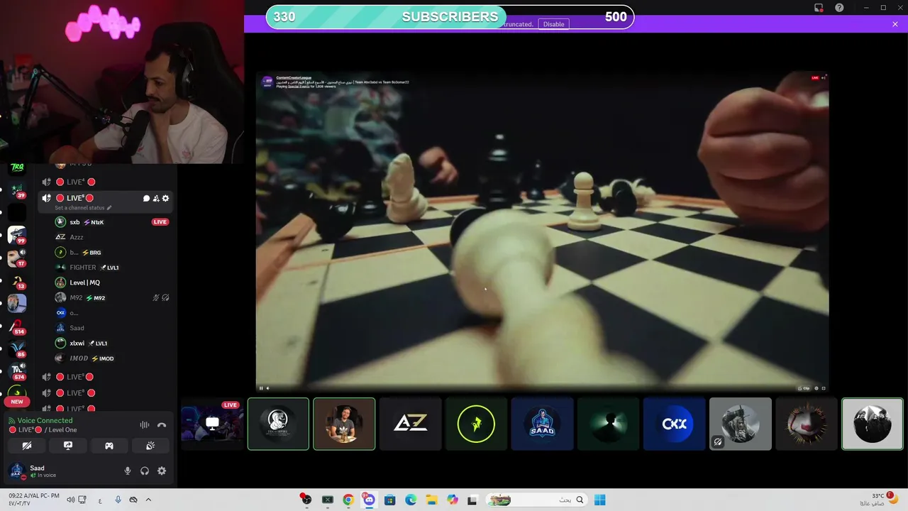The height and width of the screenshot is (511, 908).
Task: Open OBS Studio from taskbar
Action: [306, 500]
